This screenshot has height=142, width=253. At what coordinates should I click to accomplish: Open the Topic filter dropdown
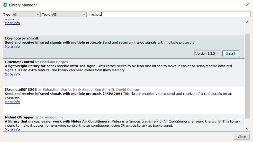[69, 14]
